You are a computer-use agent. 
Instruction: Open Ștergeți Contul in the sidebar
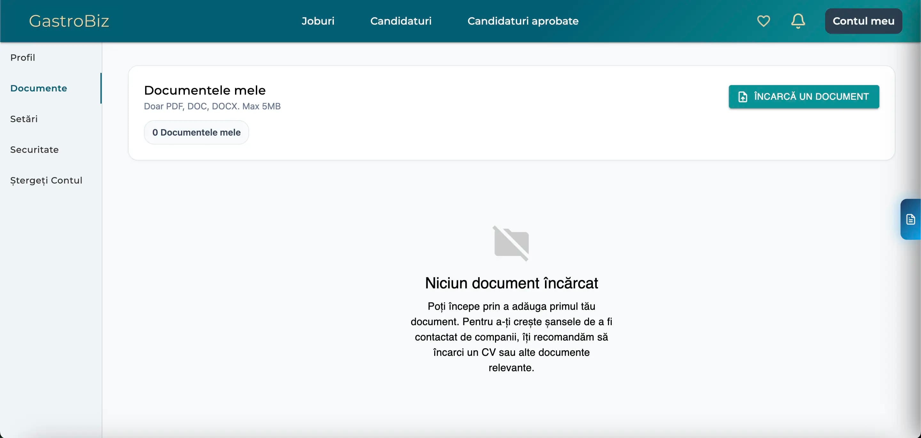coord(51,181)
